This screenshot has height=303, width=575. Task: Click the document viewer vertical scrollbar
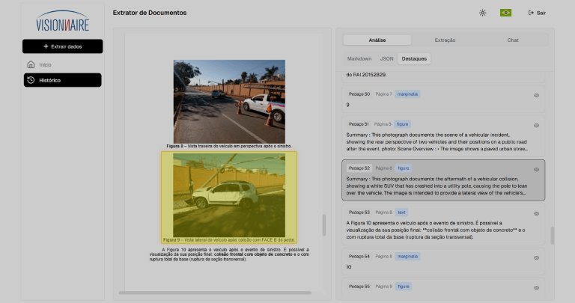[x=324, y=225]
